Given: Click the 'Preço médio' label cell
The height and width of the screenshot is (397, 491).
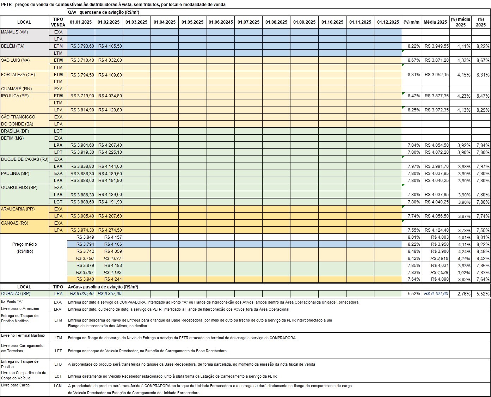Looking at the screenshot, I should click(25, 244).
